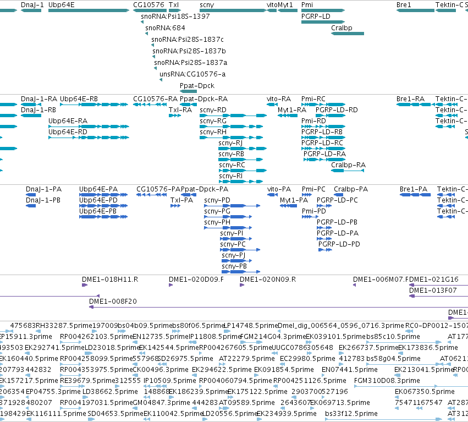
Task: Select the CG10576-RA transcript
Action: point(150,105)
